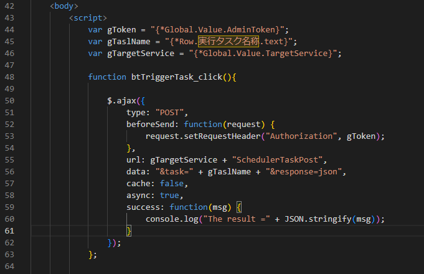Click the "{*Global.Value.TargetService}" string

coord(263,54)
